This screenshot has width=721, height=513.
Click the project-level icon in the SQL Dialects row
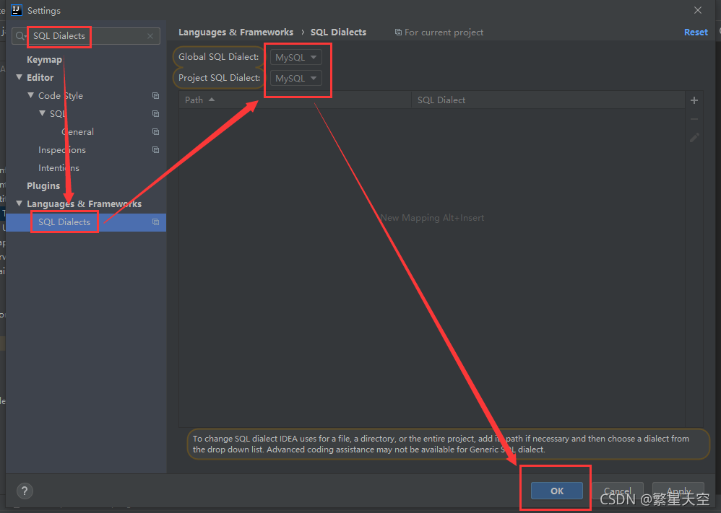click(x=155, y=222)
